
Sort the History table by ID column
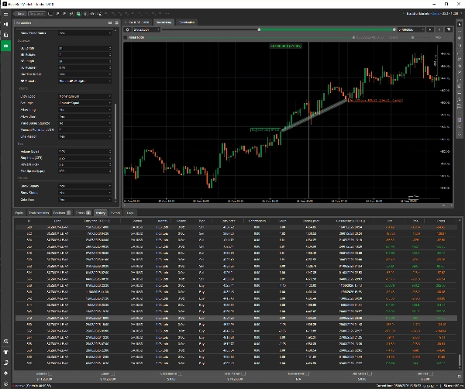[x=29, y=221]
